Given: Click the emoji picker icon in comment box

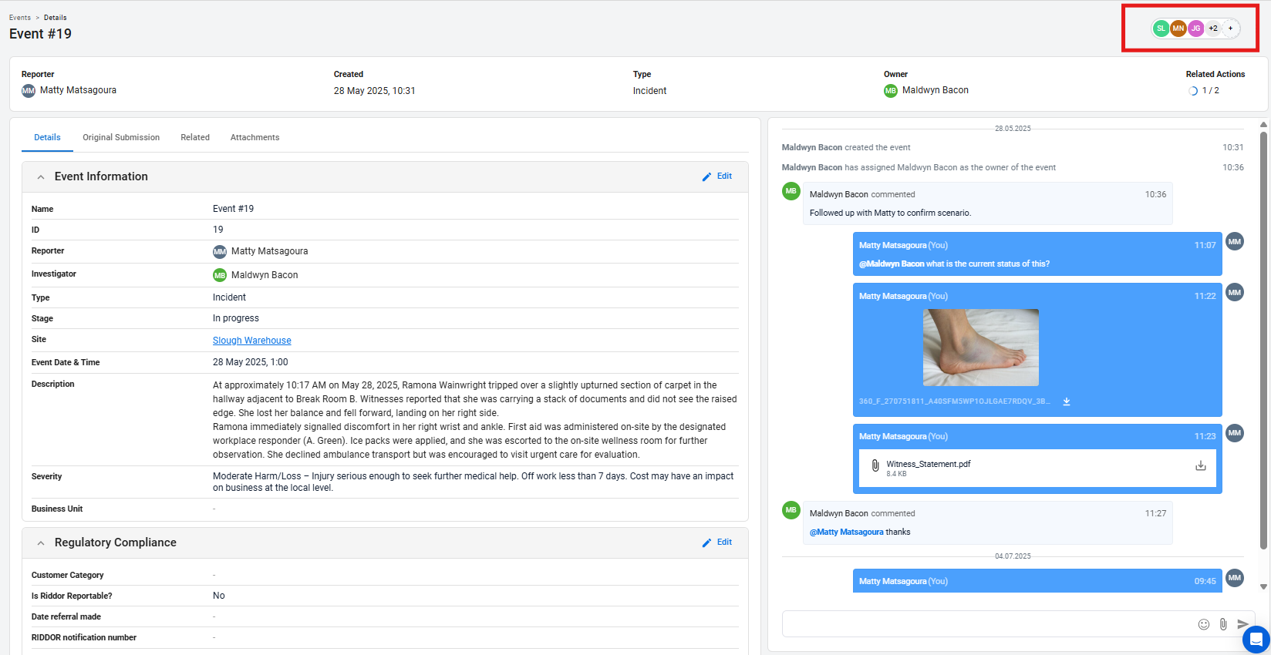Looking at the screenshot, I should coord(1203,624).
